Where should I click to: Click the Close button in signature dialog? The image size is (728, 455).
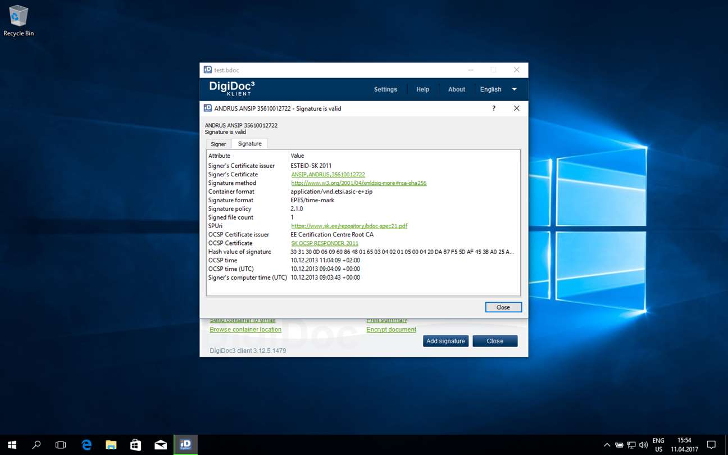tap(503, 307)
